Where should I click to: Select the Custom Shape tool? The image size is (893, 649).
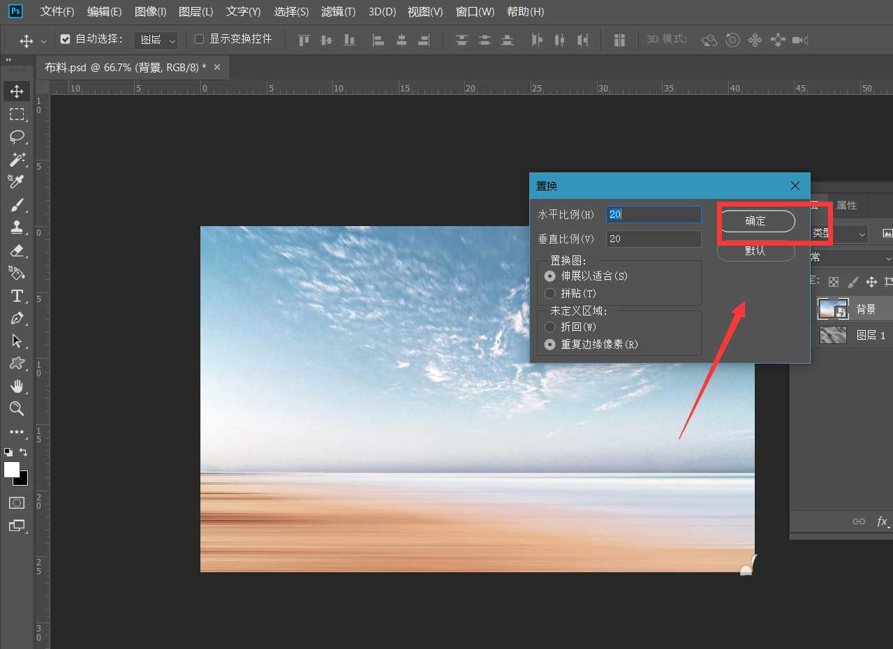[17, 364]
